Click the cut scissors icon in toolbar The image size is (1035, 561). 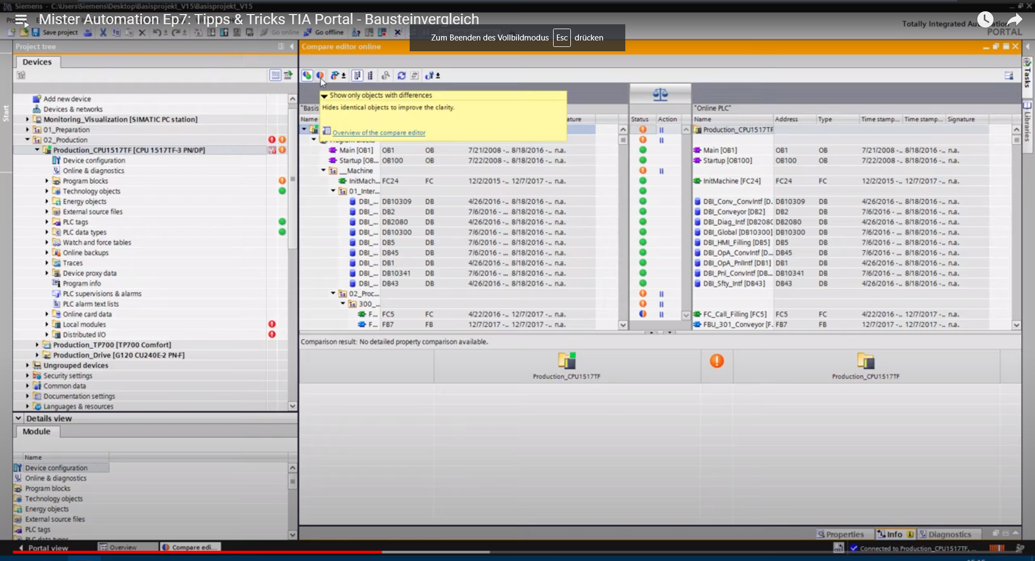tap(103, 32)
